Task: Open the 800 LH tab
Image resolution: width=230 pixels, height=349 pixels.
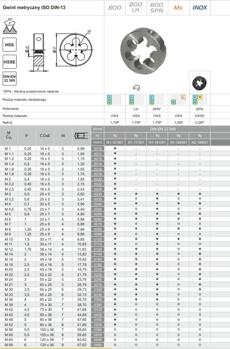Action: (136, 8)
